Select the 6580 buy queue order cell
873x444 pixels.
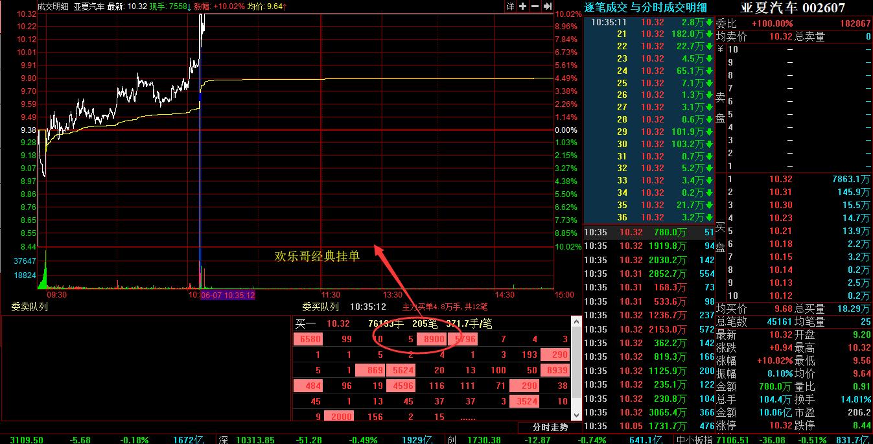[307, 339]
